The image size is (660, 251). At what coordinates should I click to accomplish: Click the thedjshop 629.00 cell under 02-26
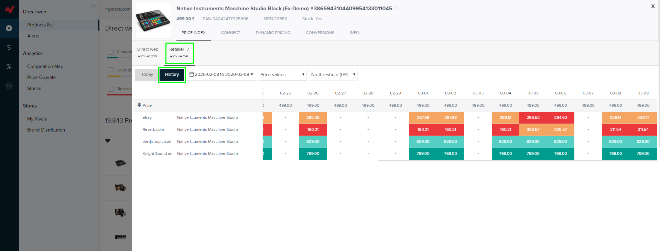[x=313, y=141]
